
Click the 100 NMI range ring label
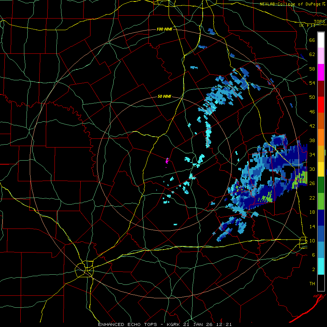tap(164, 29)
